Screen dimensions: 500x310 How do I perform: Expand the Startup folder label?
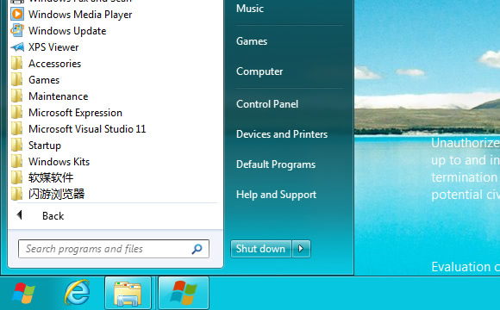[x=45, y=146]
